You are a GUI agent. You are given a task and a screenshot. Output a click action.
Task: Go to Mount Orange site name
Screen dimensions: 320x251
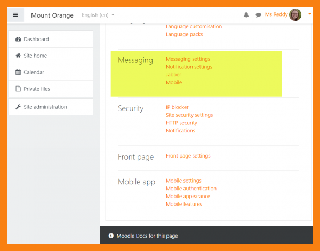pyautogui.click(x=52, y=15)
